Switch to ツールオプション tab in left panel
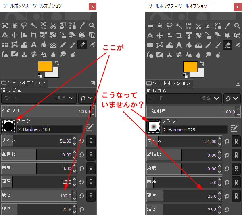 coord(24,83)
